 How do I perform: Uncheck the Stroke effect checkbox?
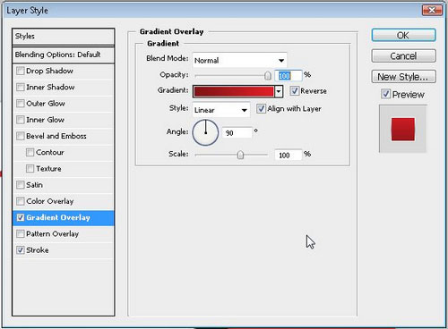coord(21,250)
